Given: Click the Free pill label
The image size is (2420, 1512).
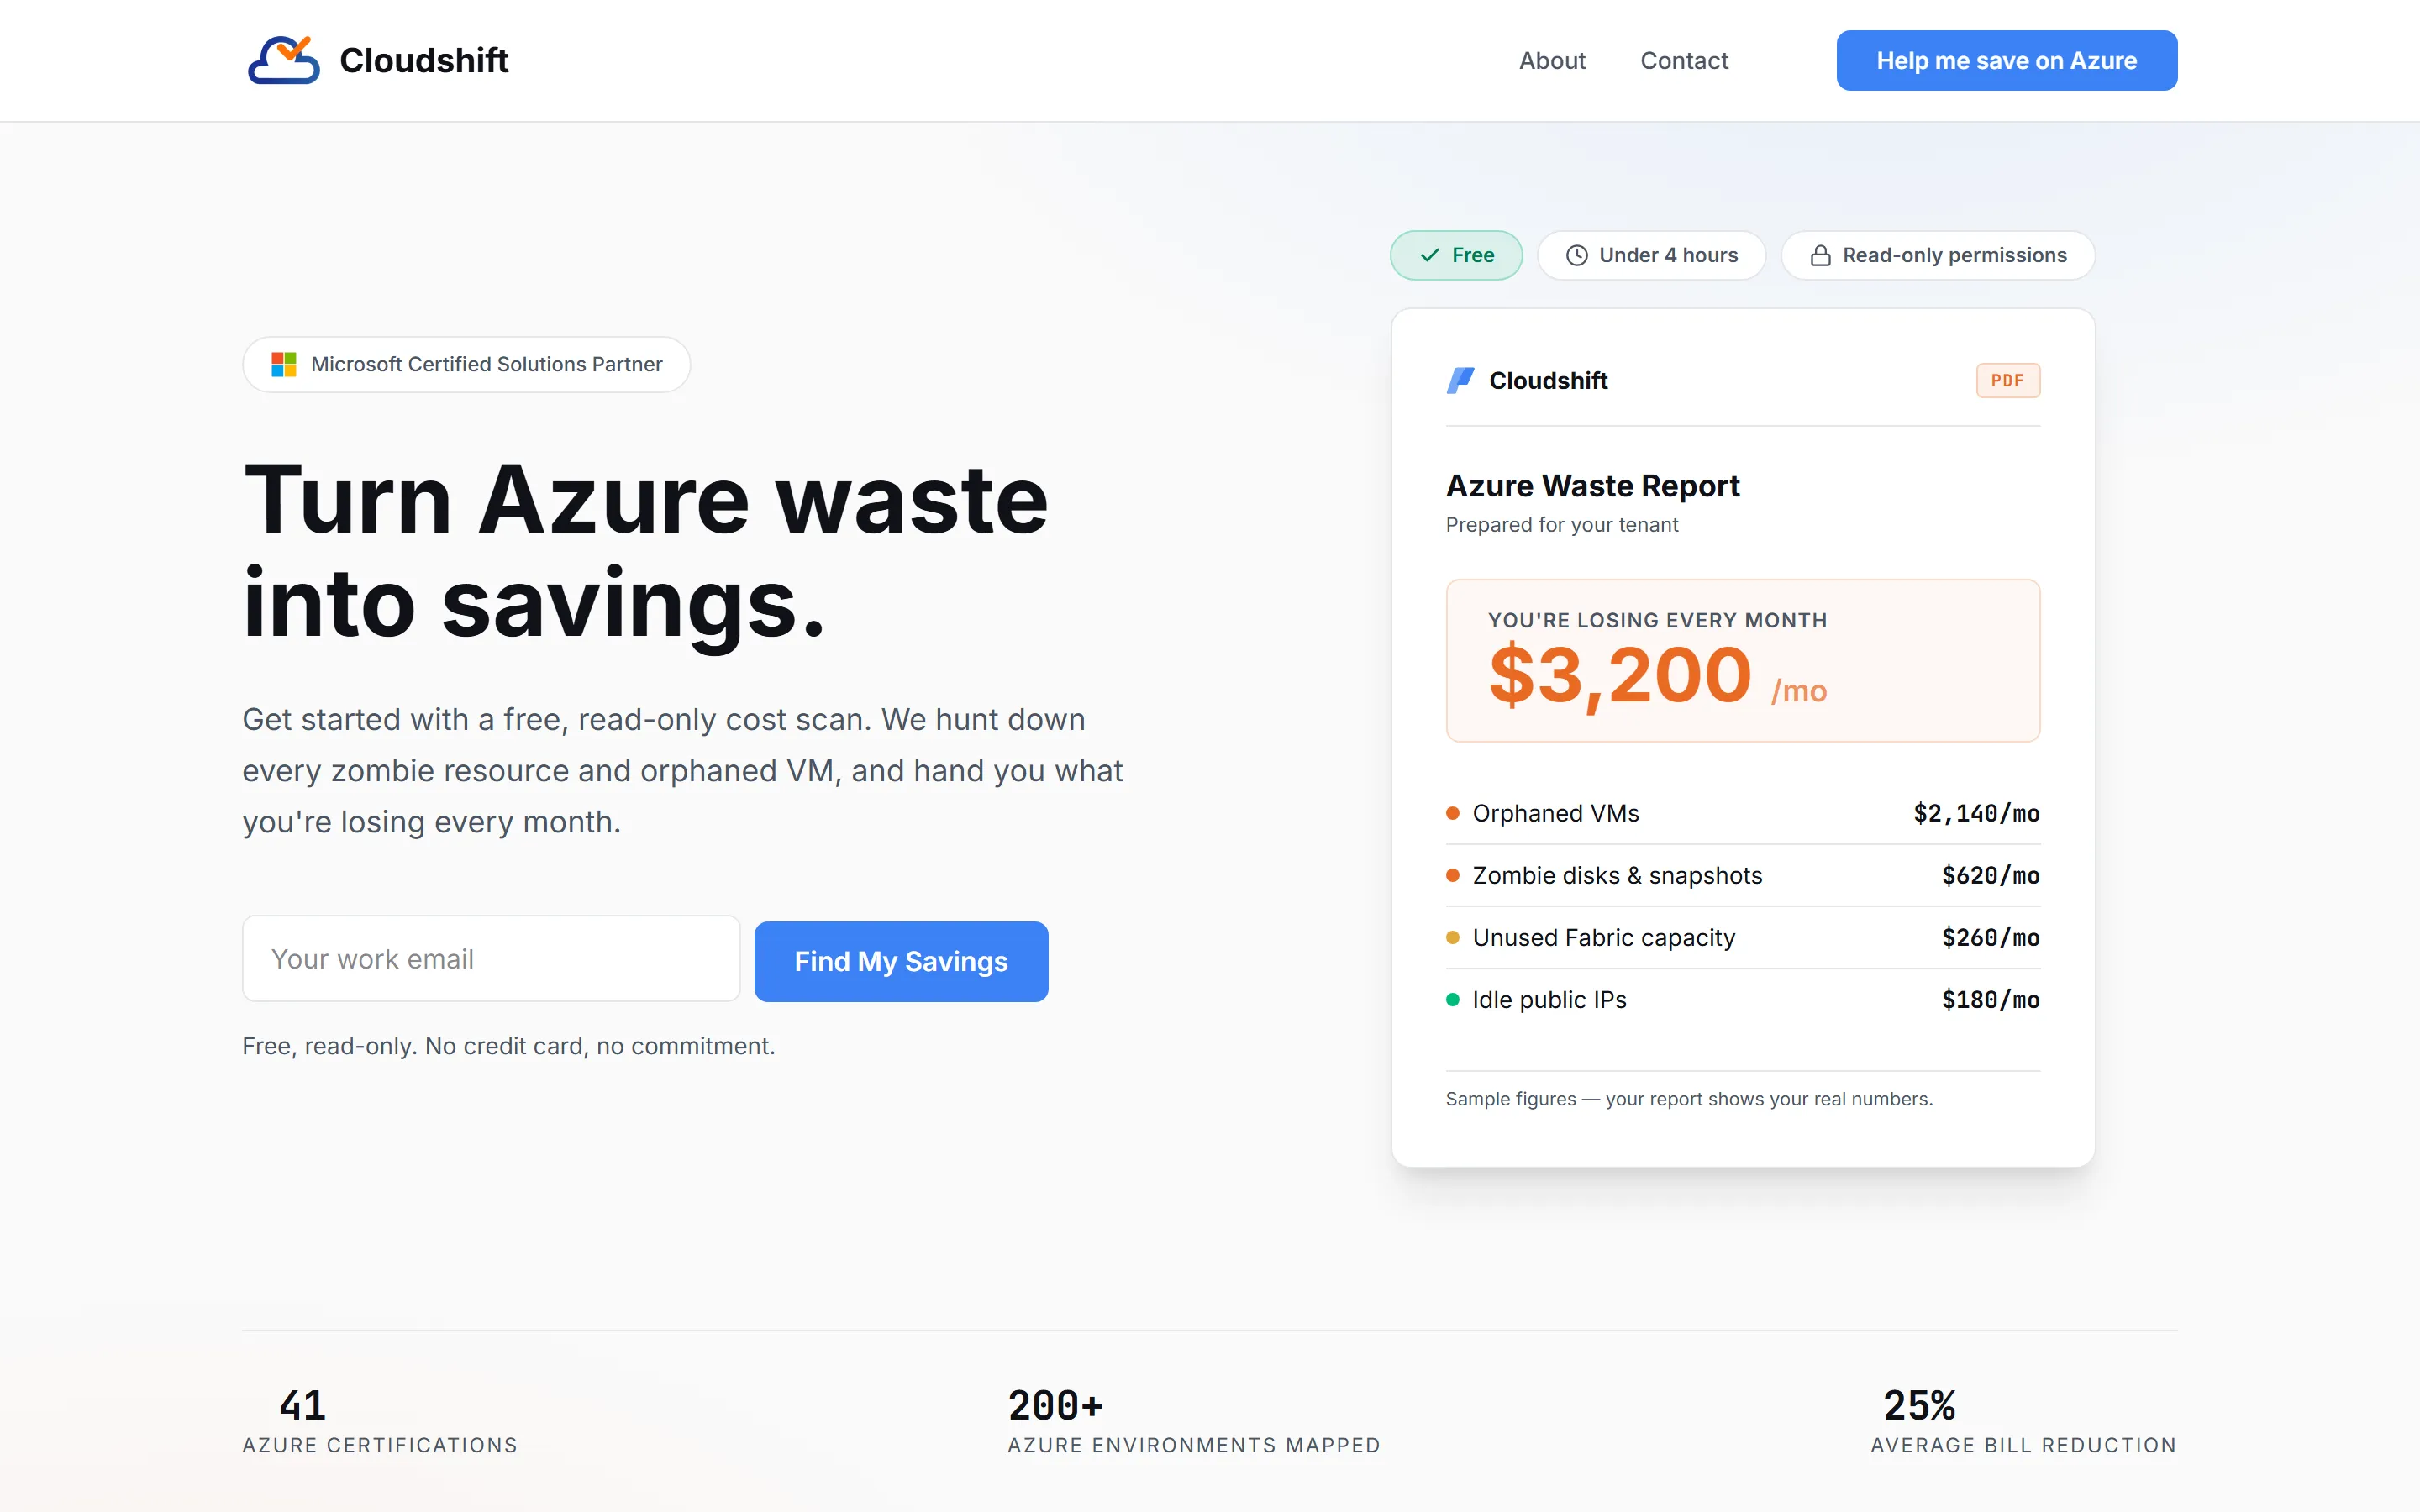Looking at the screenshot, I should point(1473,255).
